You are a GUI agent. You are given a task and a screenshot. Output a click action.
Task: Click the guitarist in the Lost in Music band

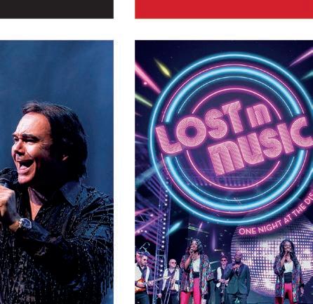[142, 277]
